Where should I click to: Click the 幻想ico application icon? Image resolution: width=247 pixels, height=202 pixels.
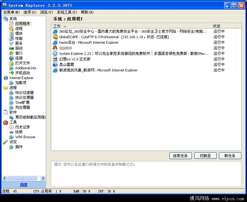click(55, 59)
